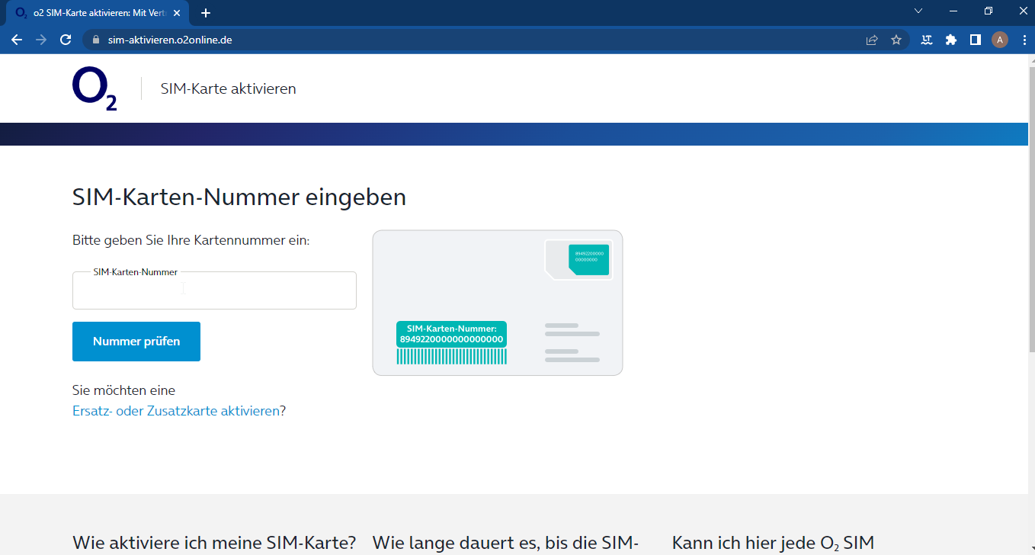Viewport: 1035px width, 555px height.
Task: Click the O2 logo in the header
Action: coord(95,89)
